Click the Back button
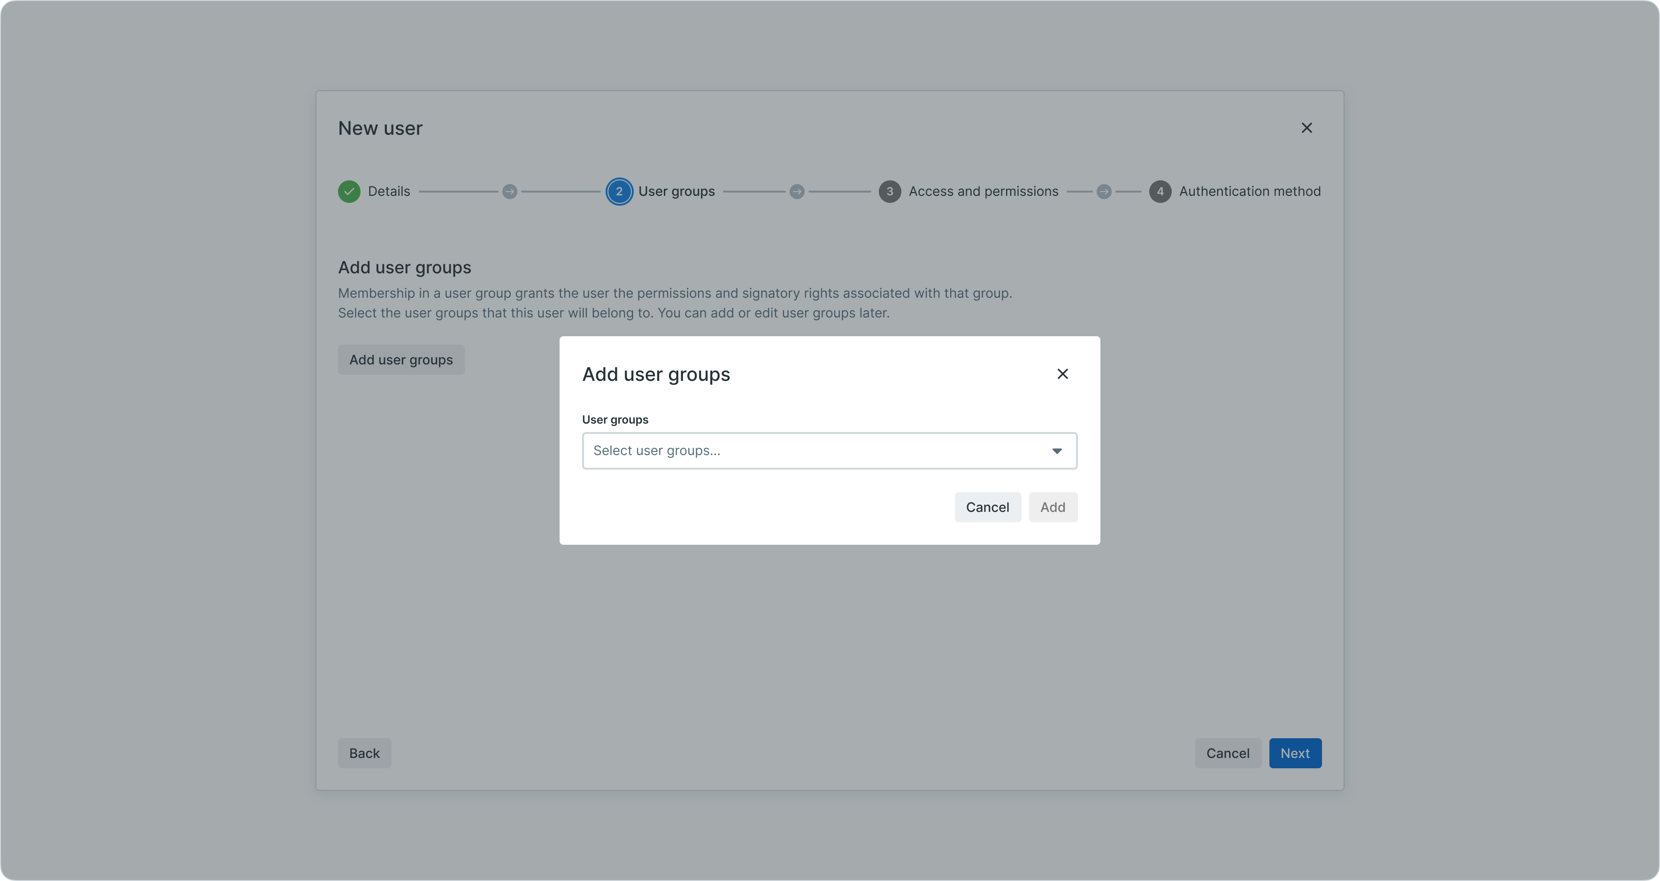1660x881 pixels. (364, 753)
